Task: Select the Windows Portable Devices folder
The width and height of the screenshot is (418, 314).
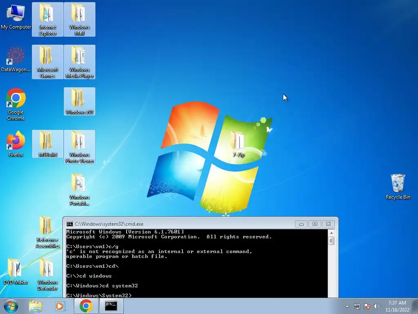Action: pos(80,189)
